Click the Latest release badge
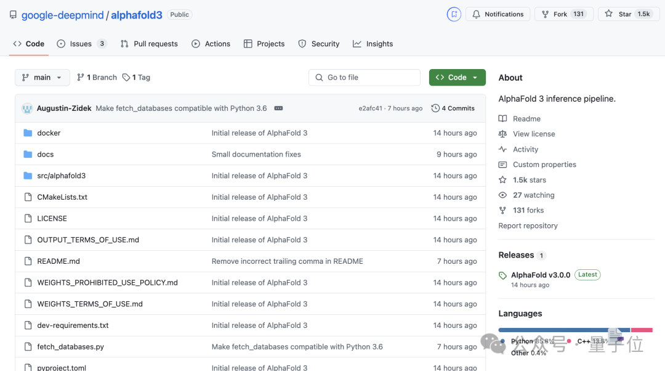 (x=587, y=275)
